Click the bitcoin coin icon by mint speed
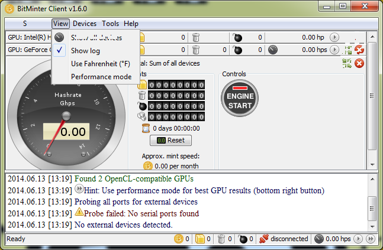This screenshot has height=250, width=383. point(148,166)
